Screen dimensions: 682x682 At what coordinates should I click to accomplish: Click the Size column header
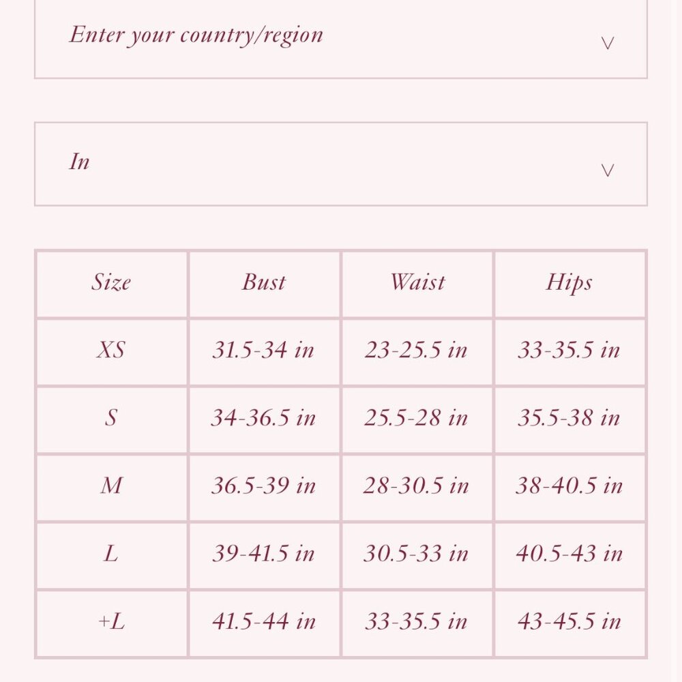[111, 282]
